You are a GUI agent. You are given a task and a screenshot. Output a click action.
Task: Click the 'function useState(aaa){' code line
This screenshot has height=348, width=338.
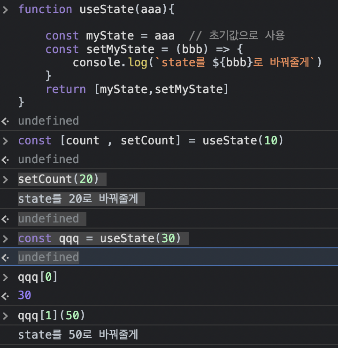96,9
